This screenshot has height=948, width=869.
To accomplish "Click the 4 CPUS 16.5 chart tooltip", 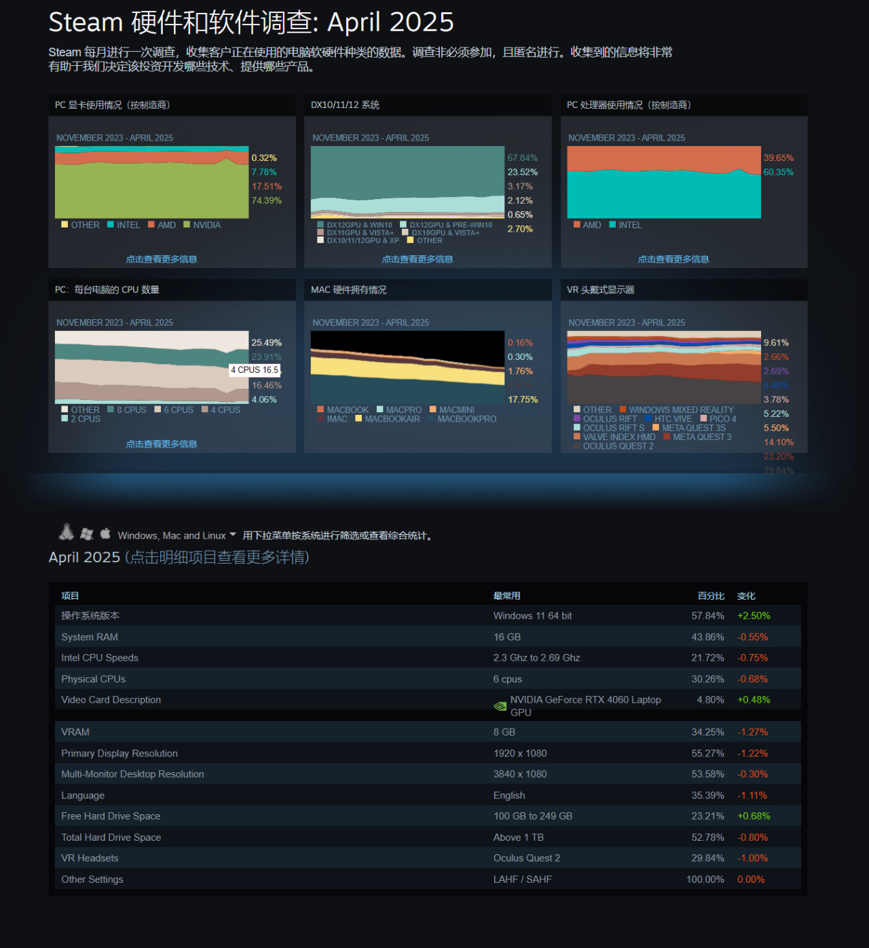I will 255,370.
